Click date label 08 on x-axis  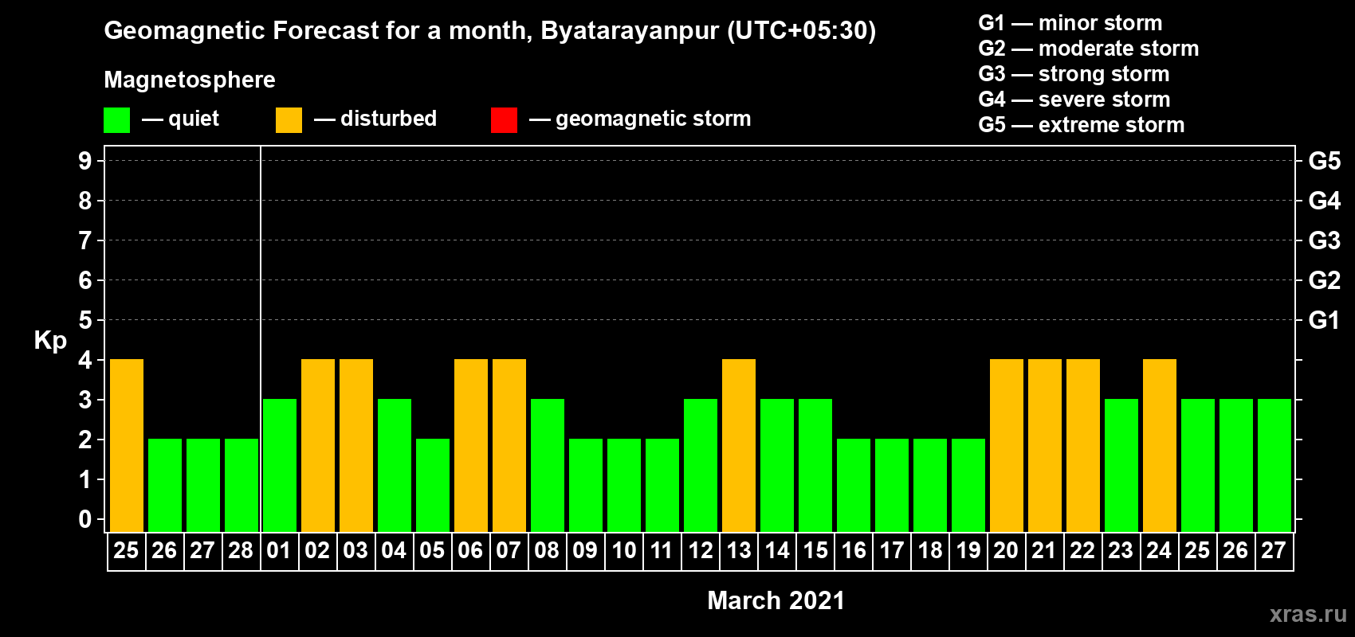(x=547, y=551)
